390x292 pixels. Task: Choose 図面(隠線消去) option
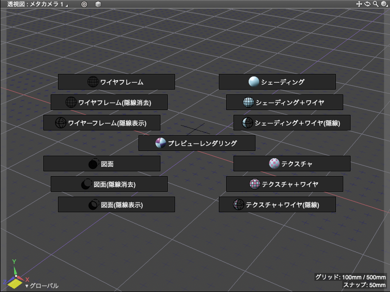pos(109,184)
